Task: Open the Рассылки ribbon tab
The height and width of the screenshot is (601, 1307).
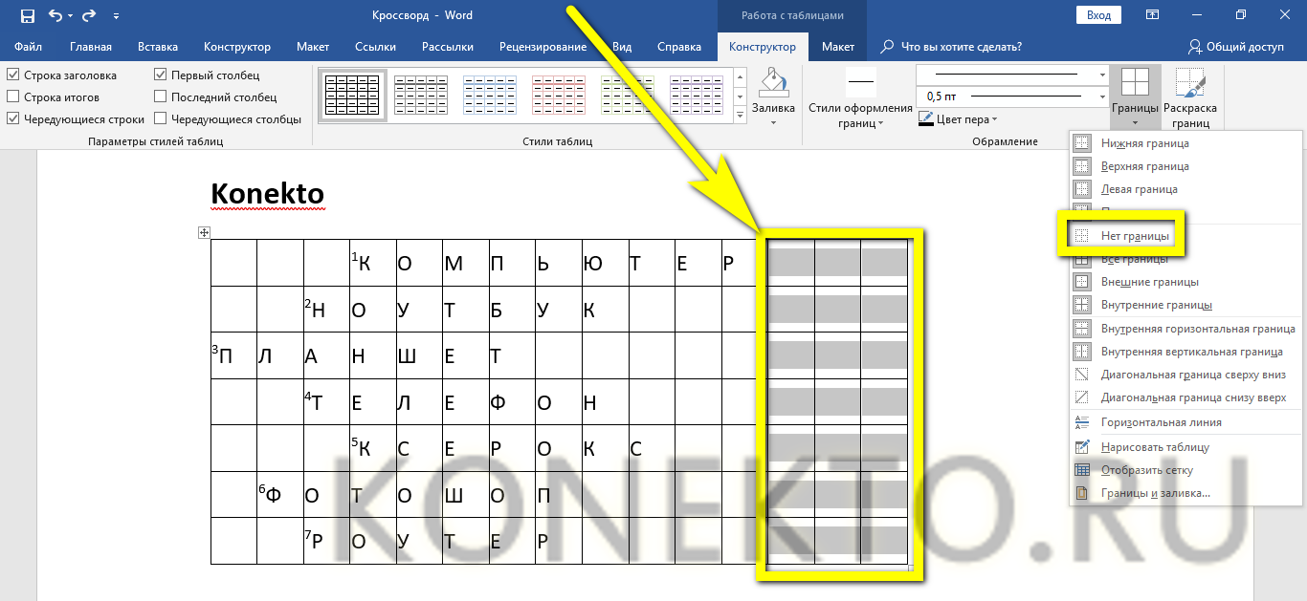Action: point(448,47)
